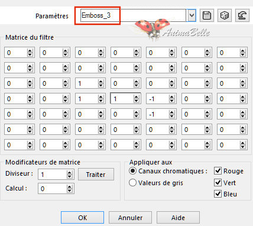Screen dimensions: 253x226
Task: Click the Annuler button
Action: [x=130, y=218]
